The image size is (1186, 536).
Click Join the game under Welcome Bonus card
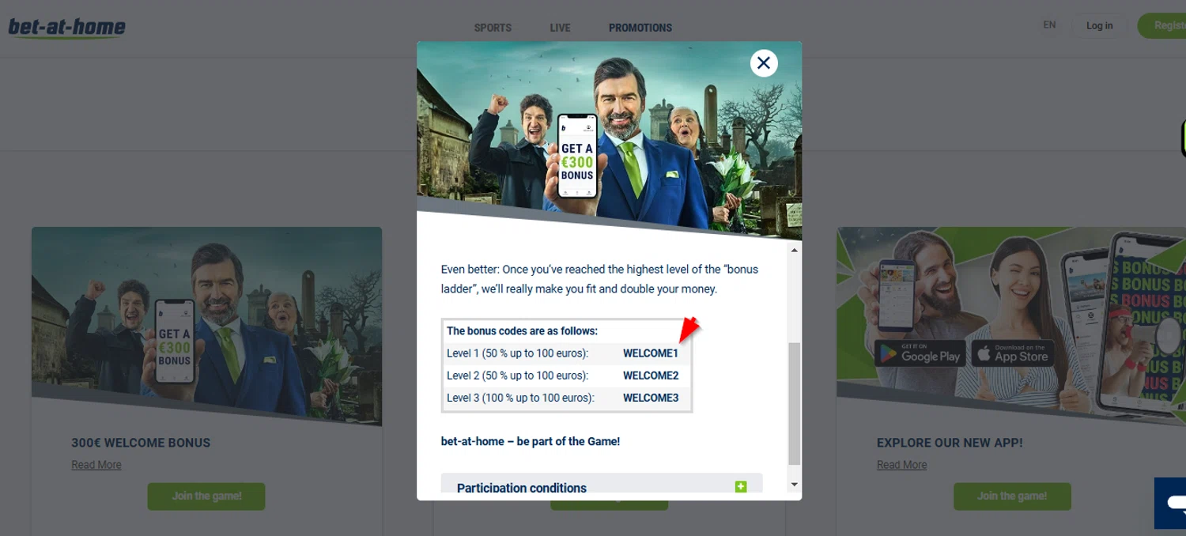coord(206,496)
